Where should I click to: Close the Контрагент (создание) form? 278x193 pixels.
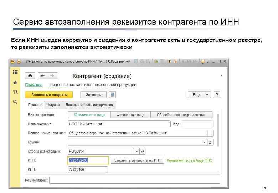point(221,76)
